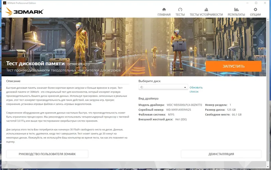This screenshot has width=271, height=170.
Task: Close the 3DMark window
Action: pyautogui.click(x=265, y=3)
